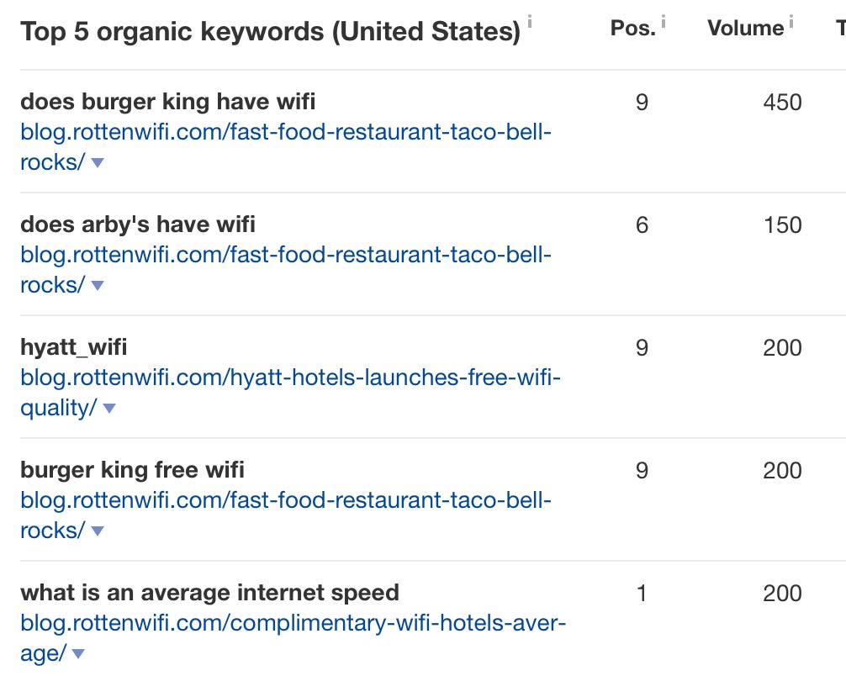
Task: Select keyword 'does burger king have wifi'
Action: [x=168, y=103]
